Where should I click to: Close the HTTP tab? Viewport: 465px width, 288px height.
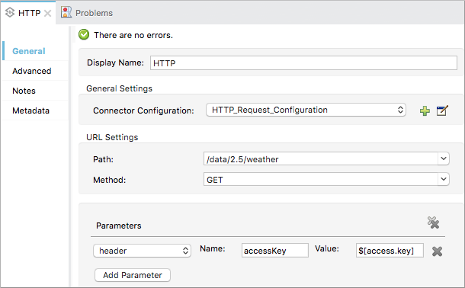[47, 14]
